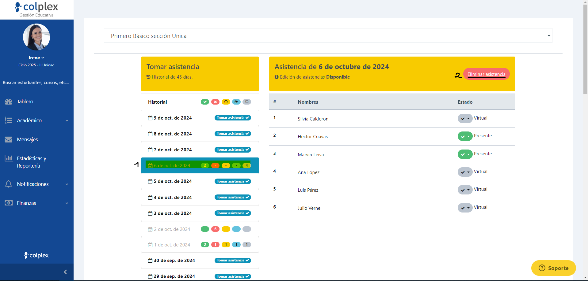
Task: Click red absent legend icon in Historial
Action: point(215,102)
